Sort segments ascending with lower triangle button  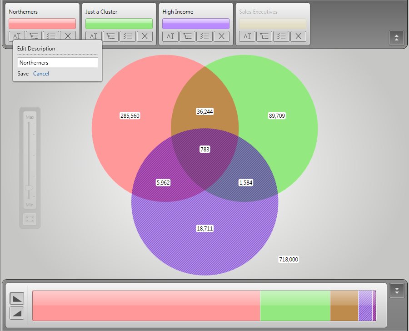(x=17, y=313)
